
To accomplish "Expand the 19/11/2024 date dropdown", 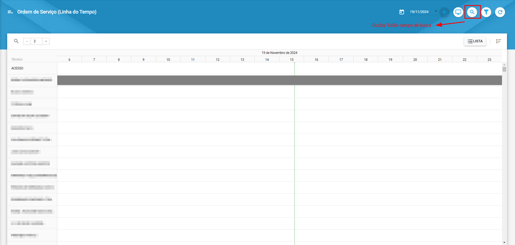I will (x=436, y=11).
